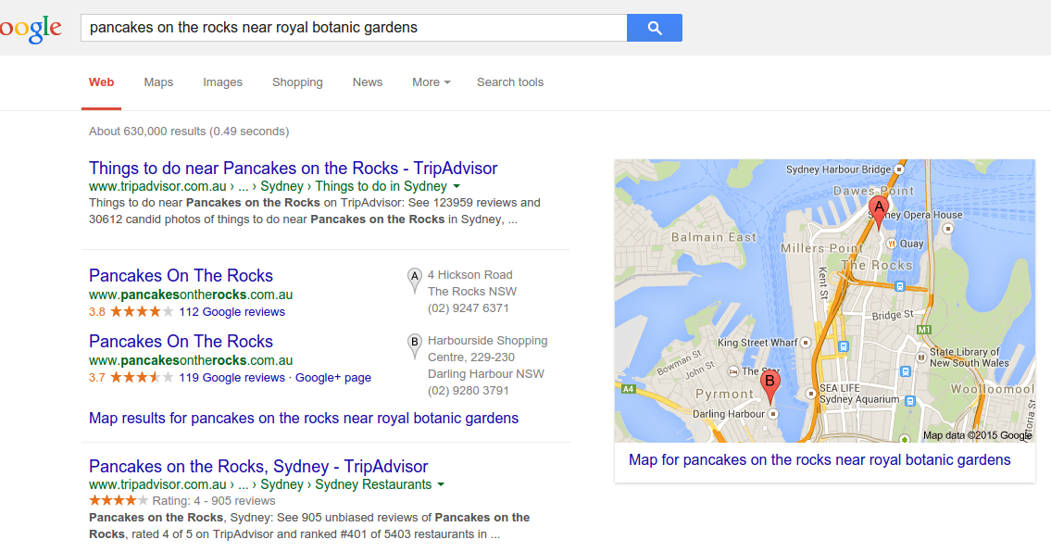Click the star rating for 112 Google reviews
The height and width of the screenshot is (552, 1051).
[x=142, y=311]
